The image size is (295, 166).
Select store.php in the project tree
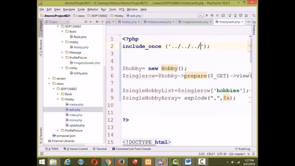click(x=74, y=120)
